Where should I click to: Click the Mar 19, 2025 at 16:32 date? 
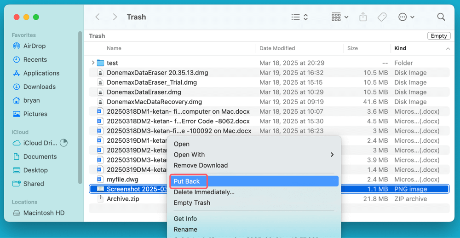click(292, 72)
